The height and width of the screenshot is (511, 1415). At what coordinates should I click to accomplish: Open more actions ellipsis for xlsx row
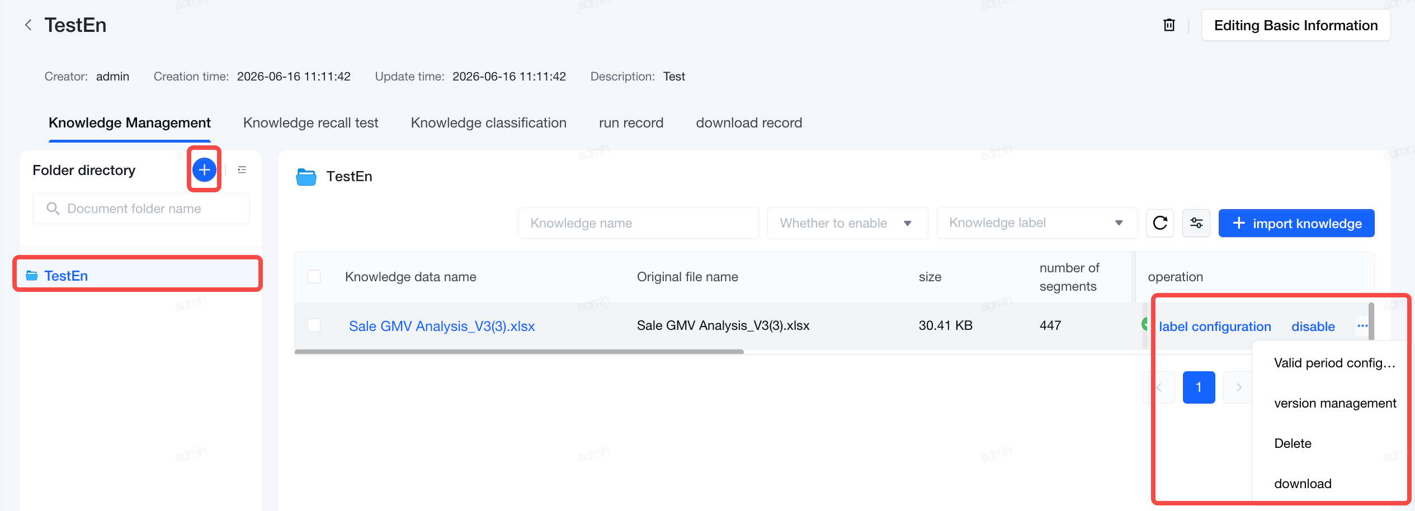point(1362,326)
